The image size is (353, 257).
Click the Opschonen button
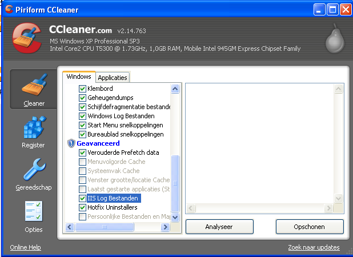tap(310, 227)
